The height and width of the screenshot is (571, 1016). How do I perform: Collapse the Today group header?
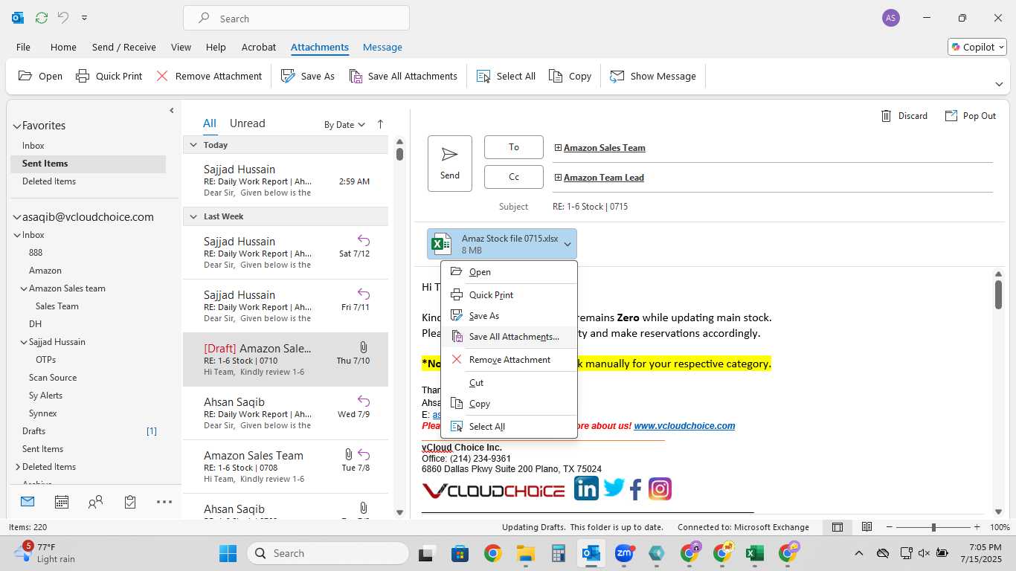click(193, 145)
